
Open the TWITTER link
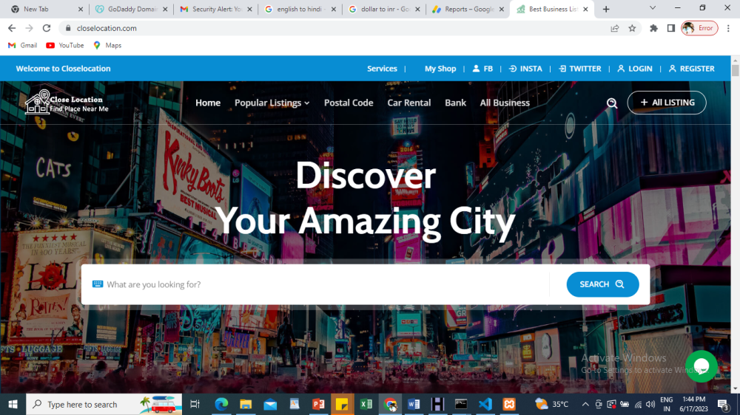coord(580,68)
